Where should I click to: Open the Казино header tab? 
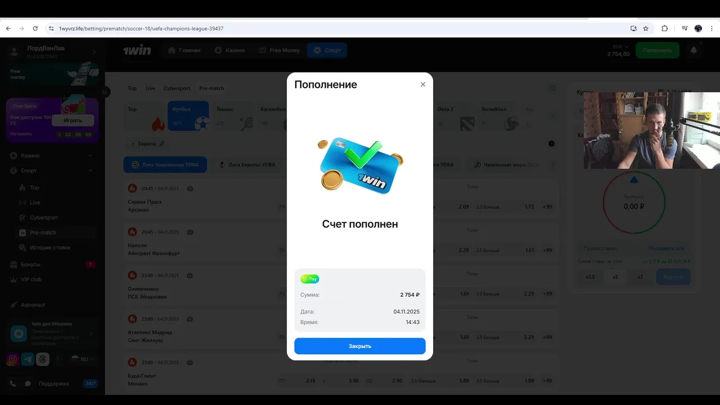[229, 50]
